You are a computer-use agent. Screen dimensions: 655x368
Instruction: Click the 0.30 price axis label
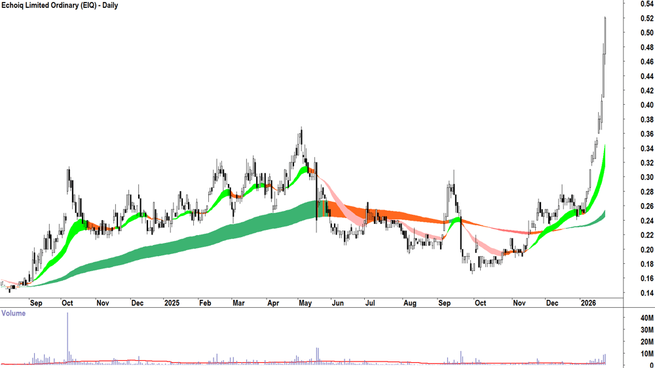coord(646,177)
